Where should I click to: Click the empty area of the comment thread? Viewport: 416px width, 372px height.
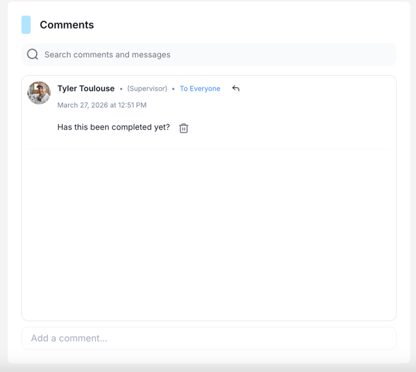209,233
